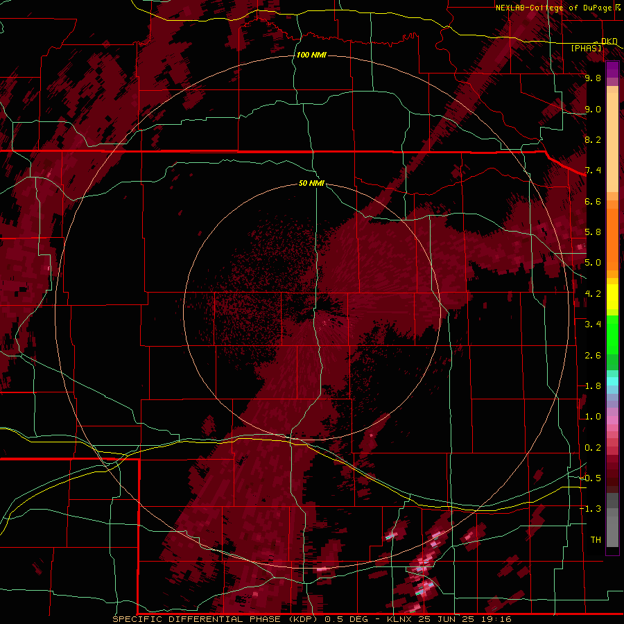
Task: Pick the pink band of the color scale
Action: pos(612,420)
